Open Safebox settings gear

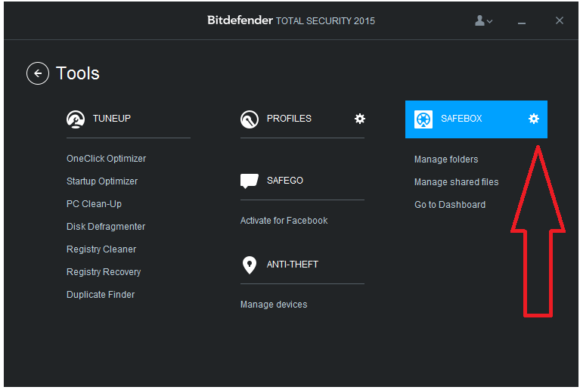[x=534, y=119]
